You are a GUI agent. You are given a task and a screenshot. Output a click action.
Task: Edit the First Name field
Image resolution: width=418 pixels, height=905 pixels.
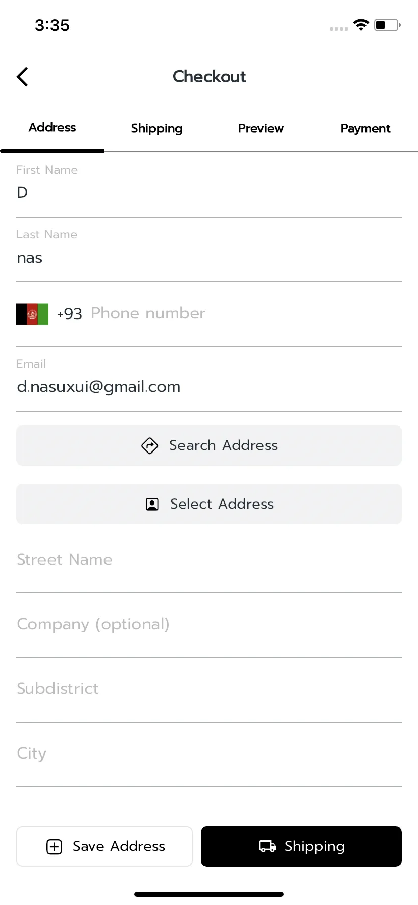point(209,185)
